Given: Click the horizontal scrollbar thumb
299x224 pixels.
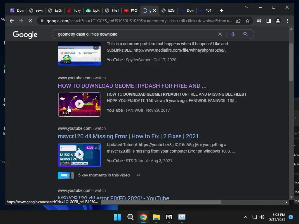Looking at the screenshot, I should pos(161,202).
